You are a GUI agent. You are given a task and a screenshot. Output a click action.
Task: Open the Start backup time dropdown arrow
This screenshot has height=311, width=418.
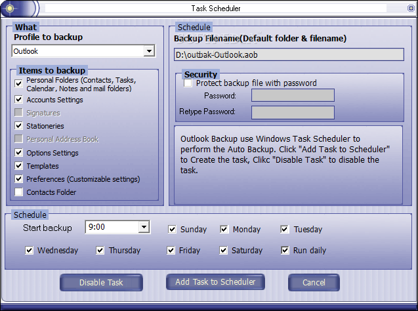(144, 227)
